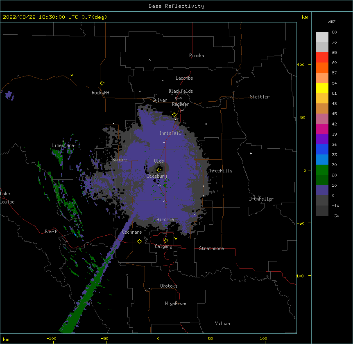This screenshot has height=344, width=353.
Task: Click the Okotoks town label
Action: click(169, 286)
